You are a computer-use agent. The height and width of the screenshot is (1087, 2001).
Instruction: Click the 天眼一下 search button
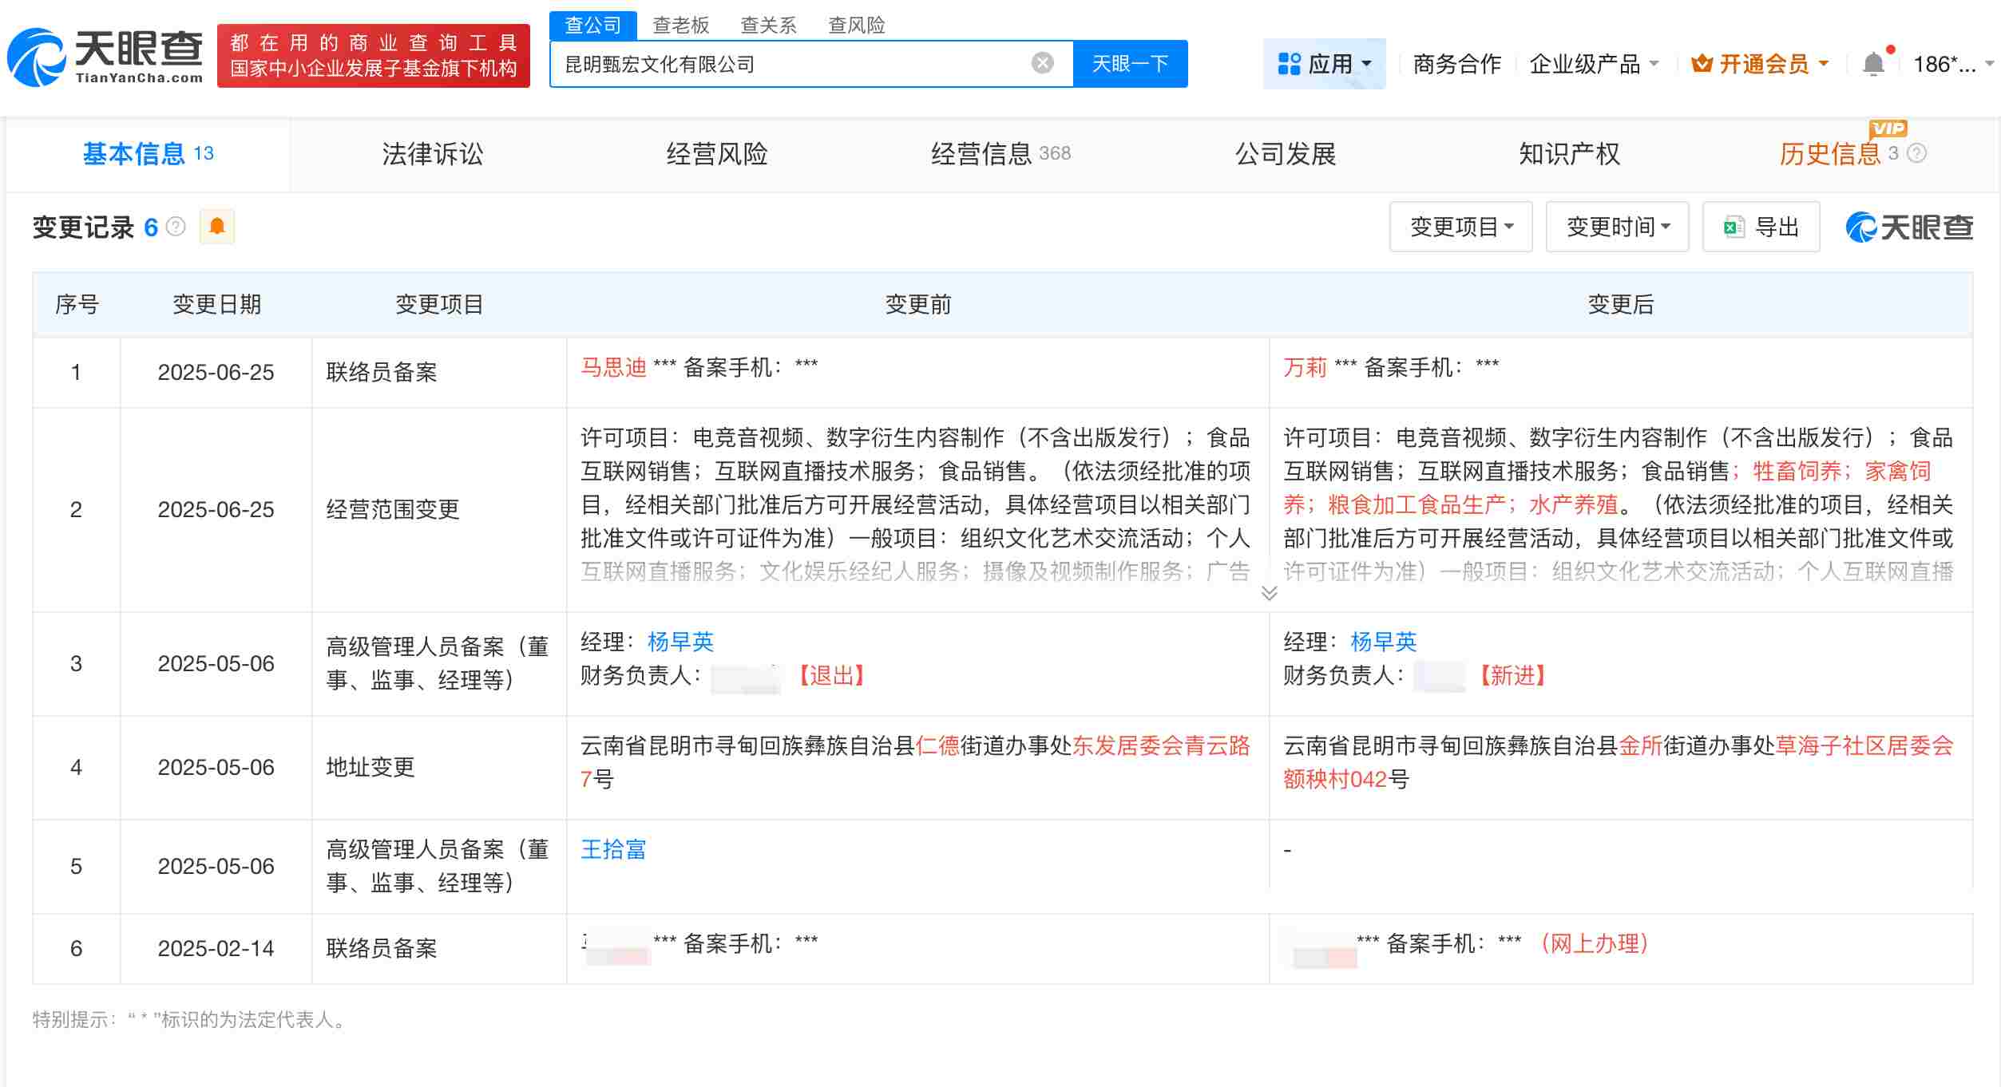coord(1131,62)
